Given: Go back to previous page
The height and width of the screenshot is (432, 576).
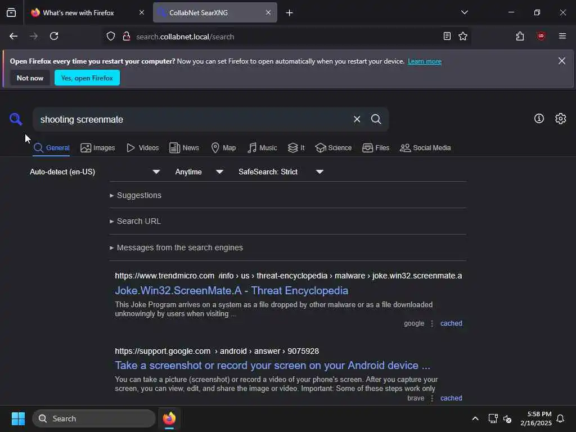Looking at the screenshot, I should (x=13, y=36).
